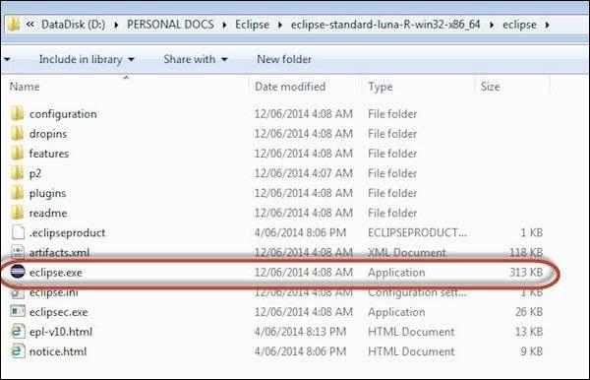Select the plugins folder name
Viewport: 590px width, 380px height.
(x=47, y=193)
